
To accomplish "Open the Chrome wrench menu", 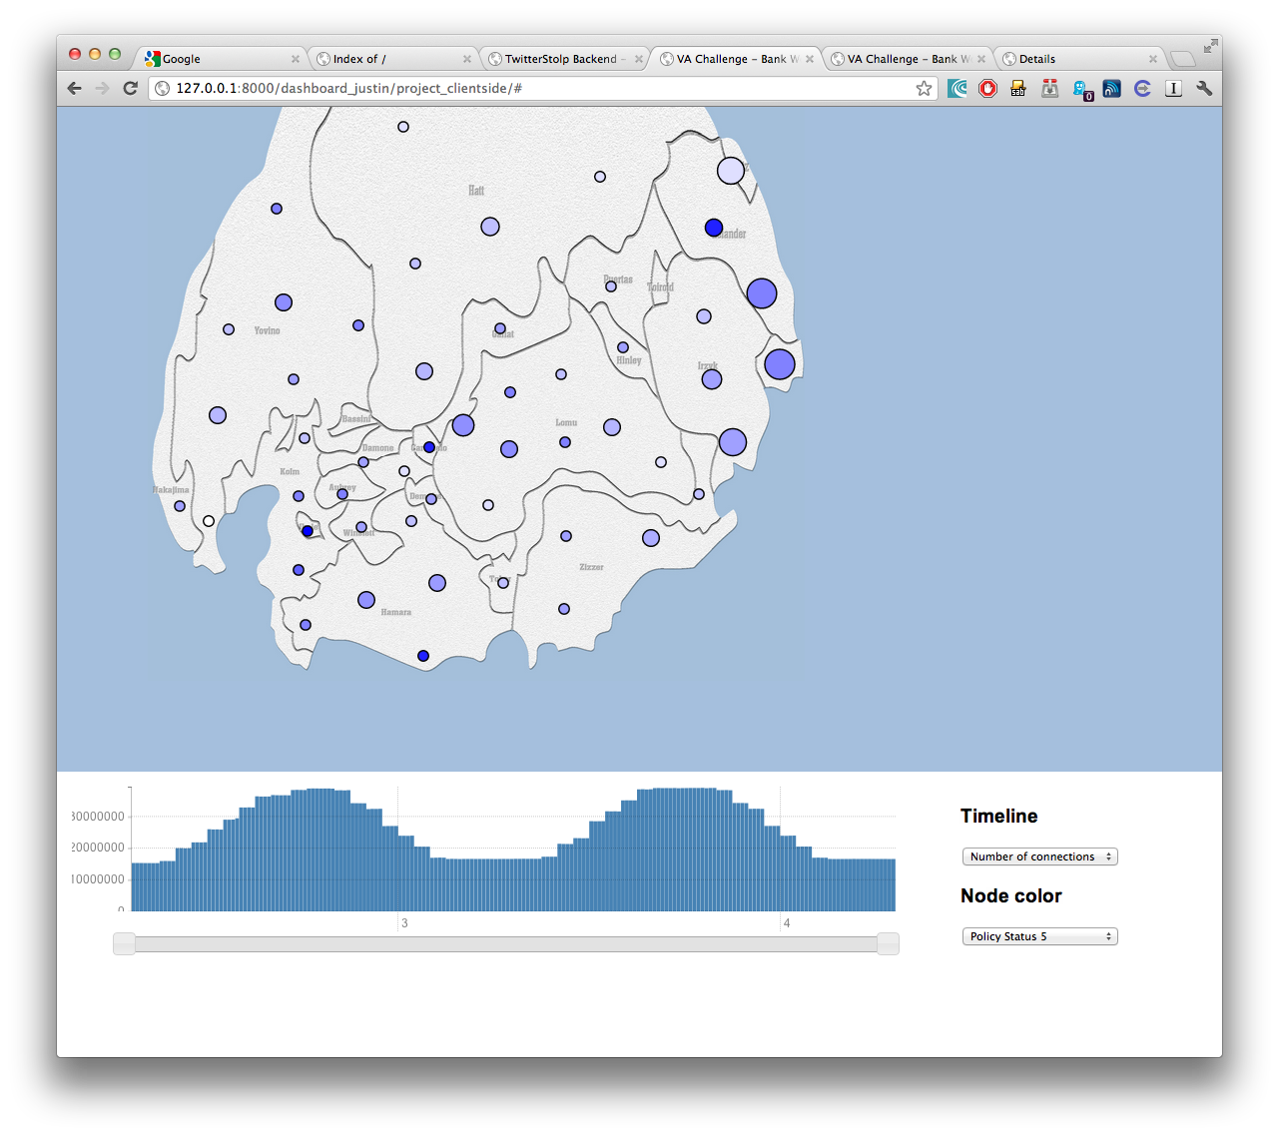I will point(1204,88).
